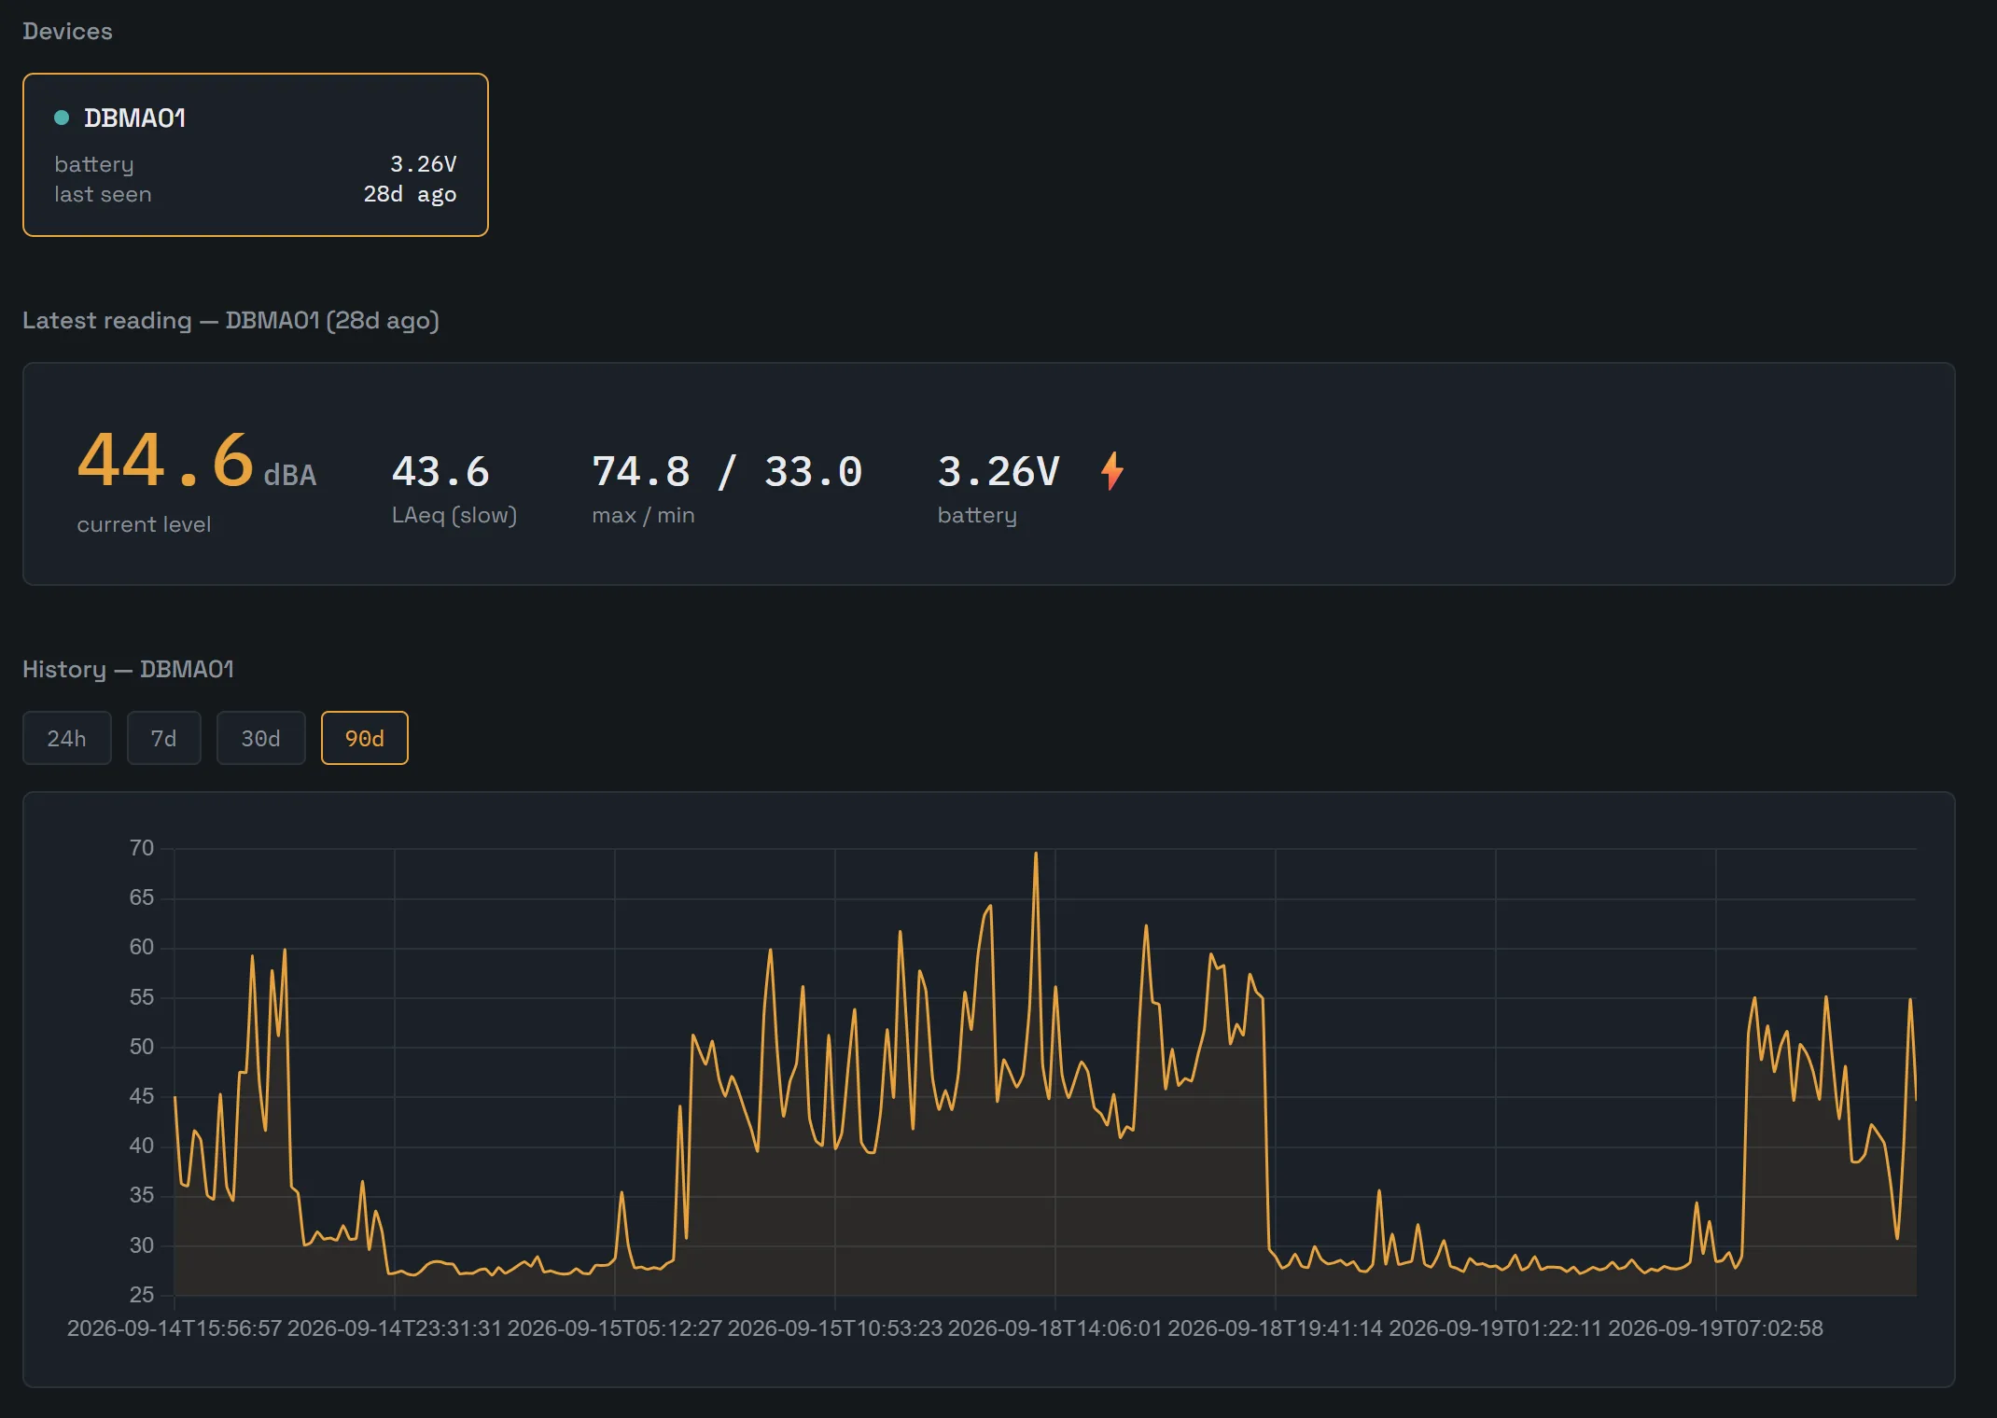Image resolution: width=1997 pixels, height=1418 pixels.
Task: Click the 3.26V battery value in latest reading
Action: click(998, 472)
